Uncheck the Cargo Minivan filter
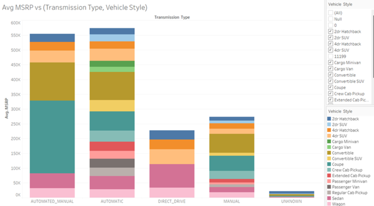 (x=330, y=62)
